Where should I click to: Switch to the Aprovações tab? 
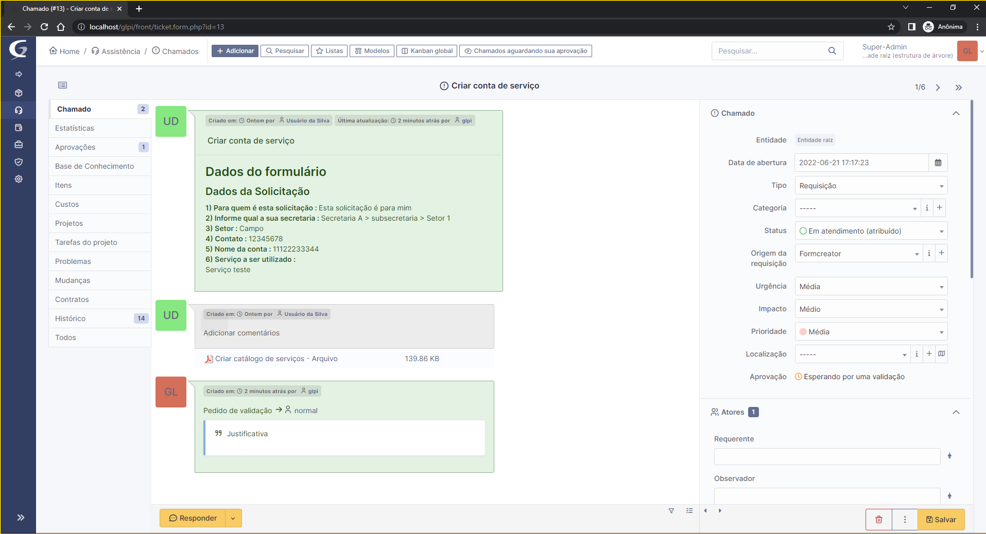(75, 147)
